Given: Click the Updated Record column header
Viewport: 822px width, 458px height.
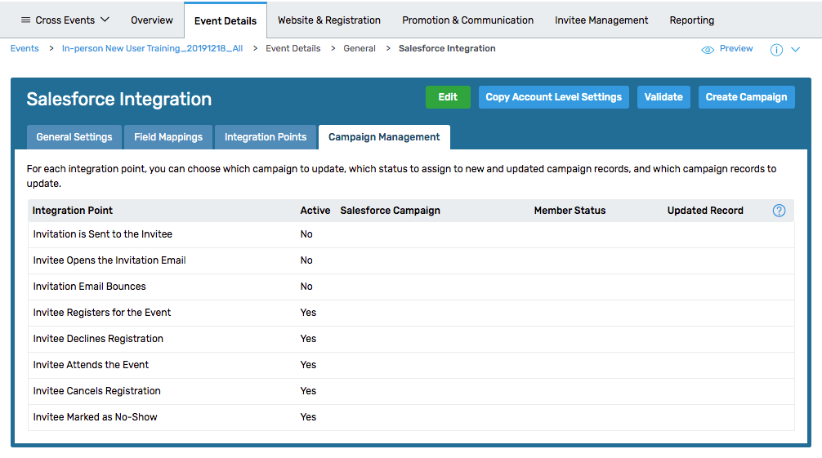Looking at the screenshot, I should pyautogui.click(x=705, y=210).
